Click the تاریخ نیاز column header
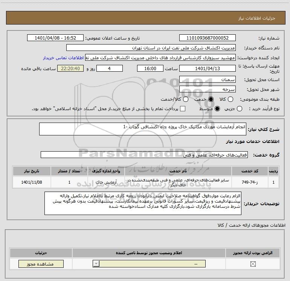290x281 pixels. (x=32, y=171)
